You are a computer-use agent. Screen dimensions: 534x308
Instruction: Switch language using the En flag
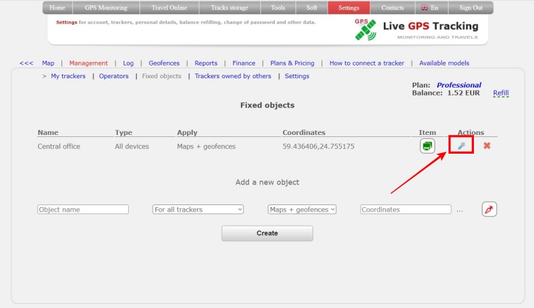(429, 8)
